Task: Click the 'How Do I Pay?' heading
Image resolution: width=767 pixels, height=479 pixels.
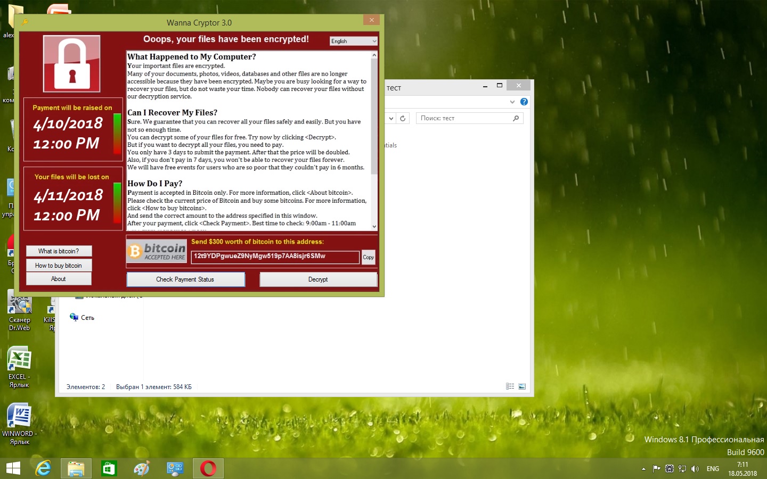Action: point(155,184)
